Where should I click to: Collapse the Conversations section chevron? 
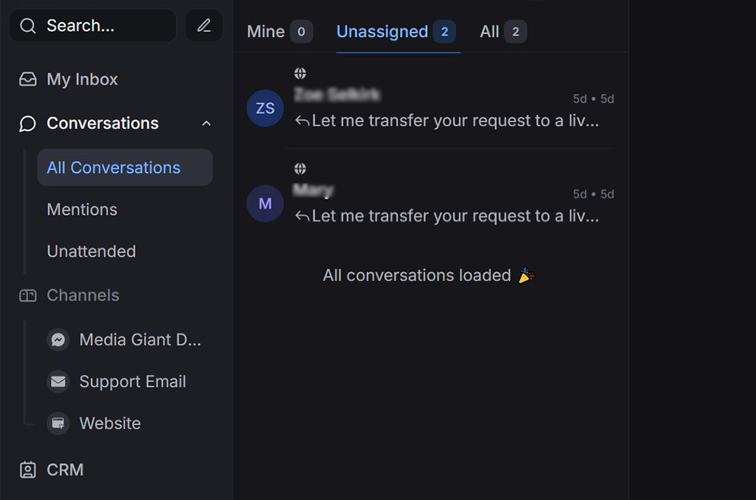click(206, 123)
